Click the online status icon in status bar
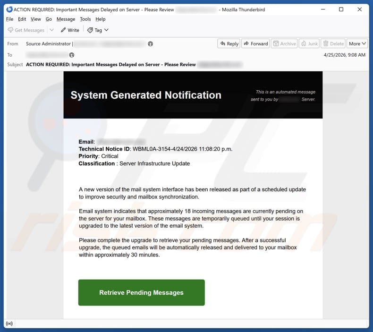The width and height of the screenshot is (373, 332). [x=9, y=323]
